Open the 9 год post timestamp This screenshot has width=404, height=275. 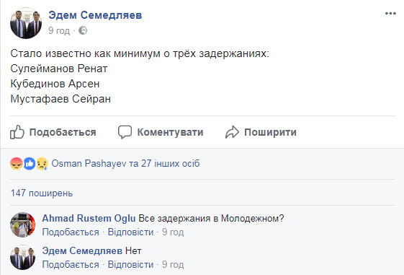click(59, 30)
